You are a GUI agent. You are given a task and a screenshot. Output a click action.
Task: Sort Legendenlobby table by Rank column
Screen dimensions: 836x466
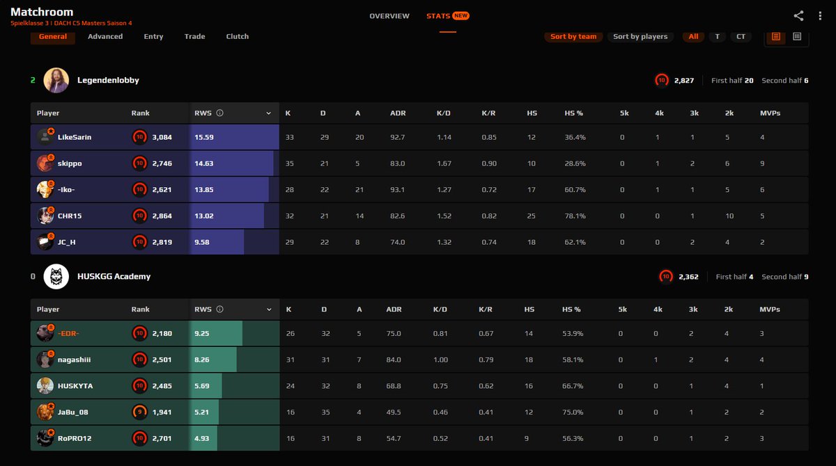(x=140, y=113)
